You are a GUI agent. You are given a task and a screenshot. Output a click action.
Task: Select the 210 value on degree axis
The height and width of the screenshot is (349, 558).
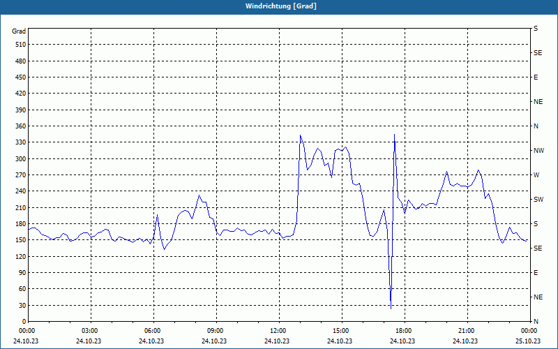(21, 207)
